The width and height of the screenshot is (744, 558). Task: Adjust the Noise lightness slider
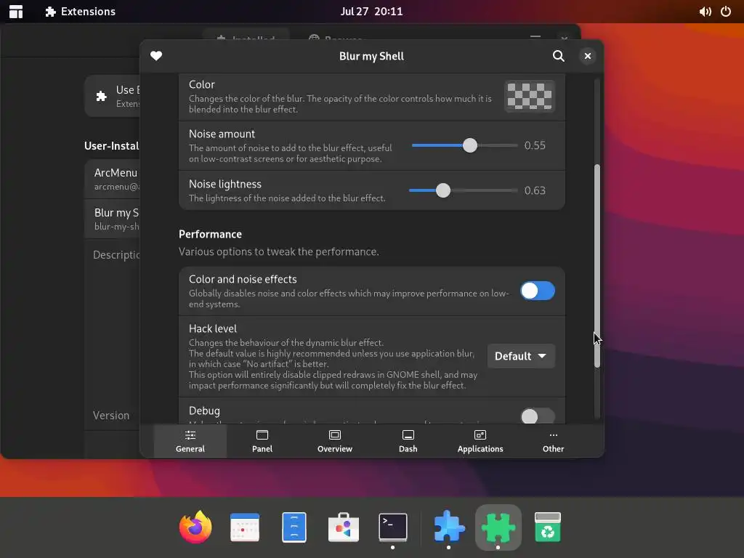[x=463, y=190]
